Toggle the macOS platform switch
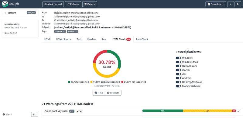 click(178, 70)
